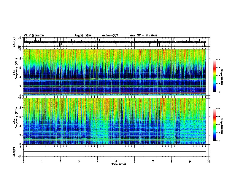The height and width of the screenshot is (181, 235).
Task: Click the "-10" tick of ch.1 waveform axis
Action: pos(19,47)
